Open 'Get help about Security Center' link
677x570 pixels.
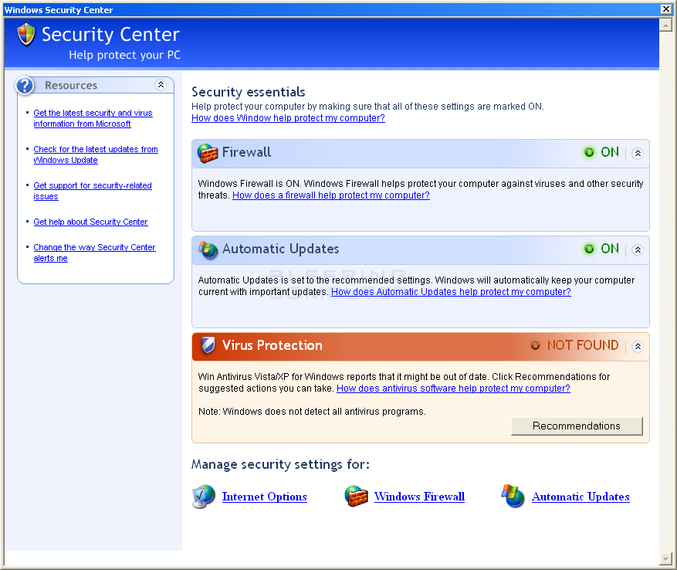[x=90, y=222]
